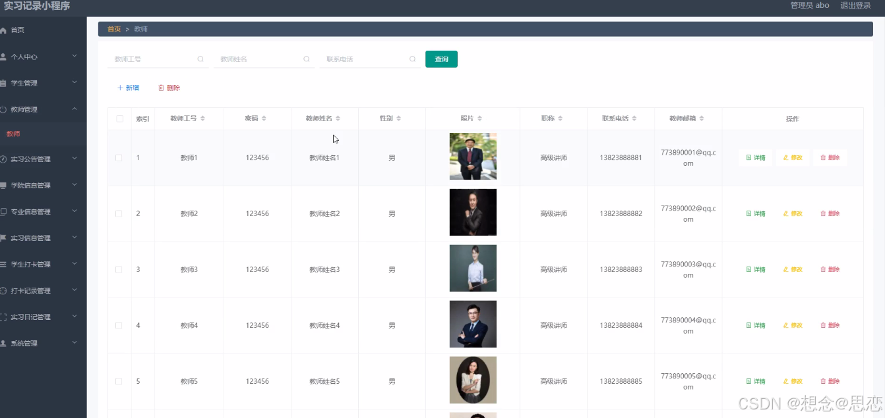Click the search icon in 联系电话 field

pyautogui.click(x=413, y=59)
